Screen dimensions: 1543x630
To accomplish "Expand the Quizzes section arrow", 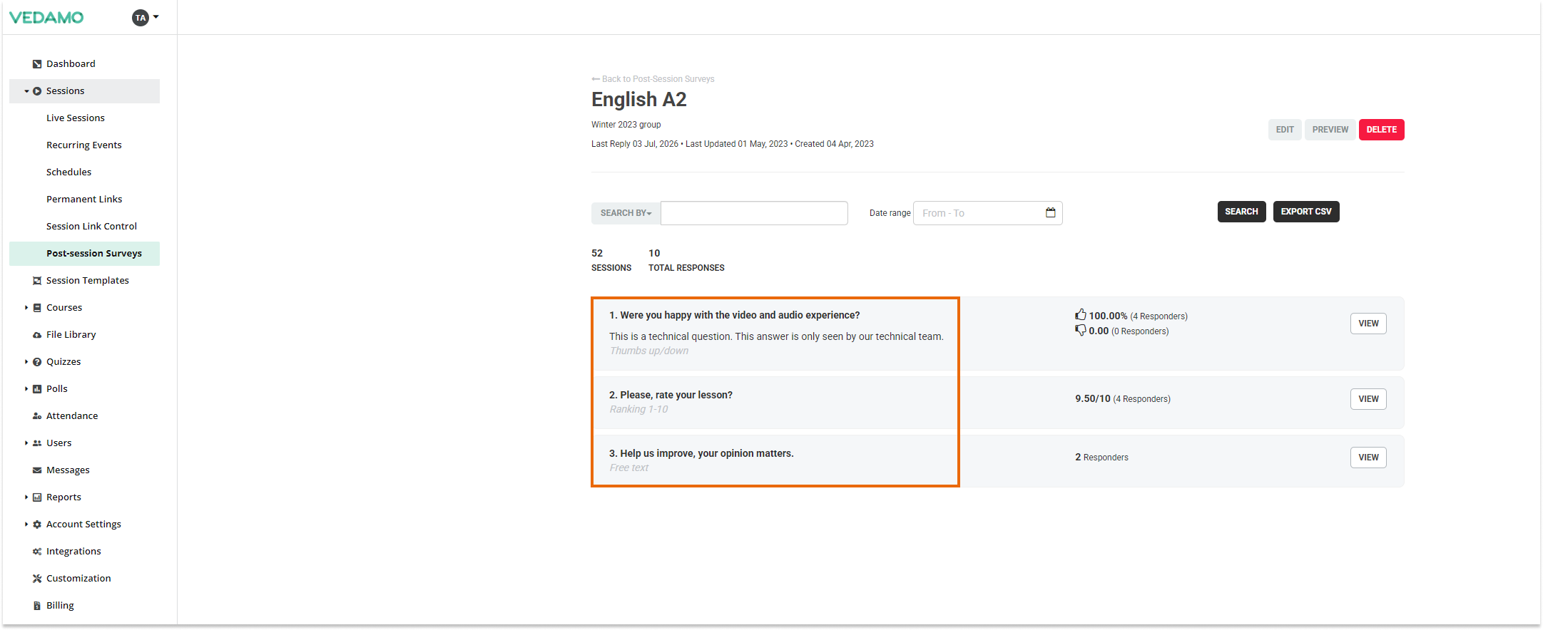I will 26,362.
